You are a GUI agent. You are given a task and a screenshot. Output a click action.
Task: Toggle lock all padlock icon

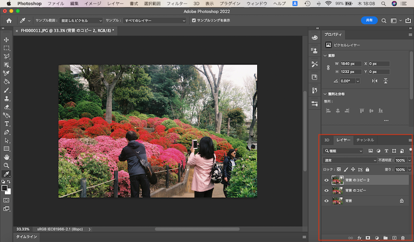click(x=367, y=169)
